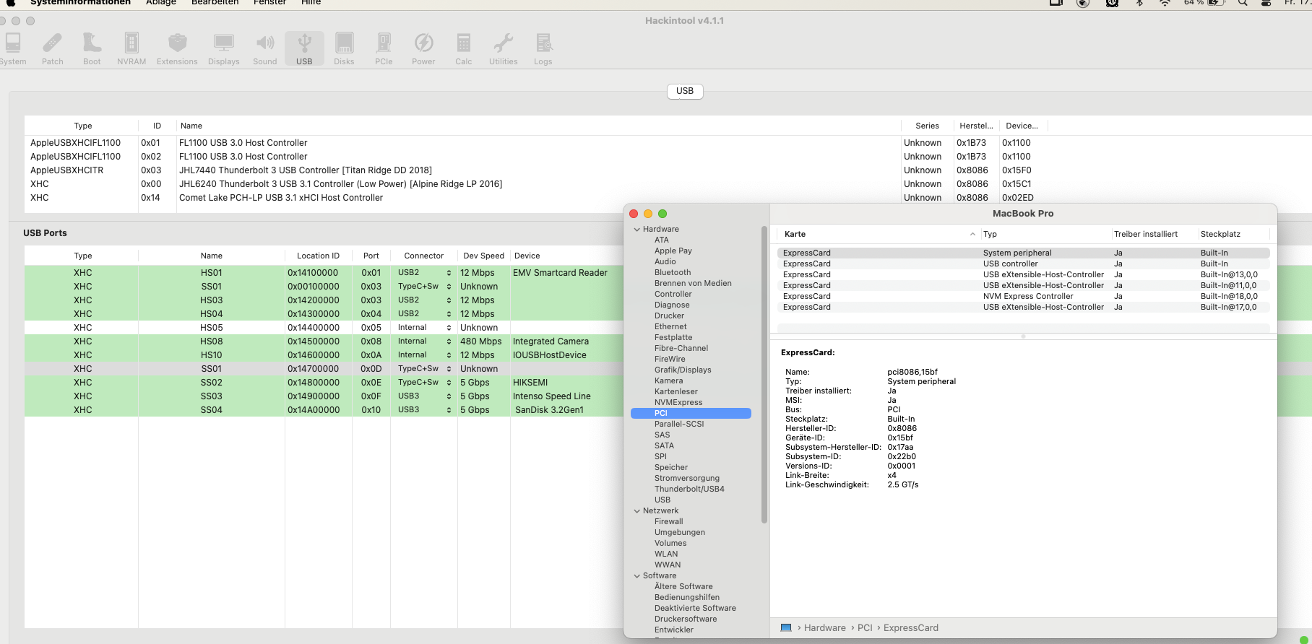Viewport: 1312px width, 644px height.
Task: Open the PCIe toolbar section
Action: click(x=384, y=49)
